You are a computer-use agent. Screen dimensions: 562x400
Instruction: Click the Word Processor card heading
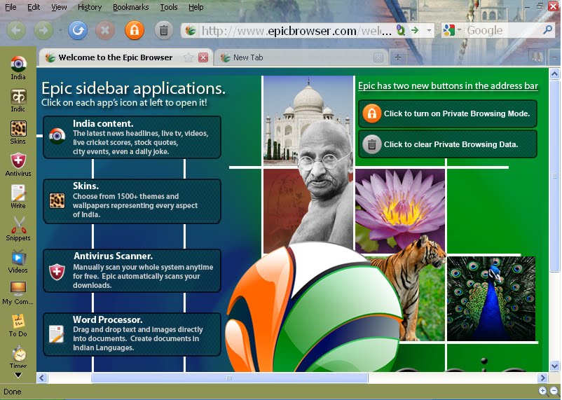108,319
